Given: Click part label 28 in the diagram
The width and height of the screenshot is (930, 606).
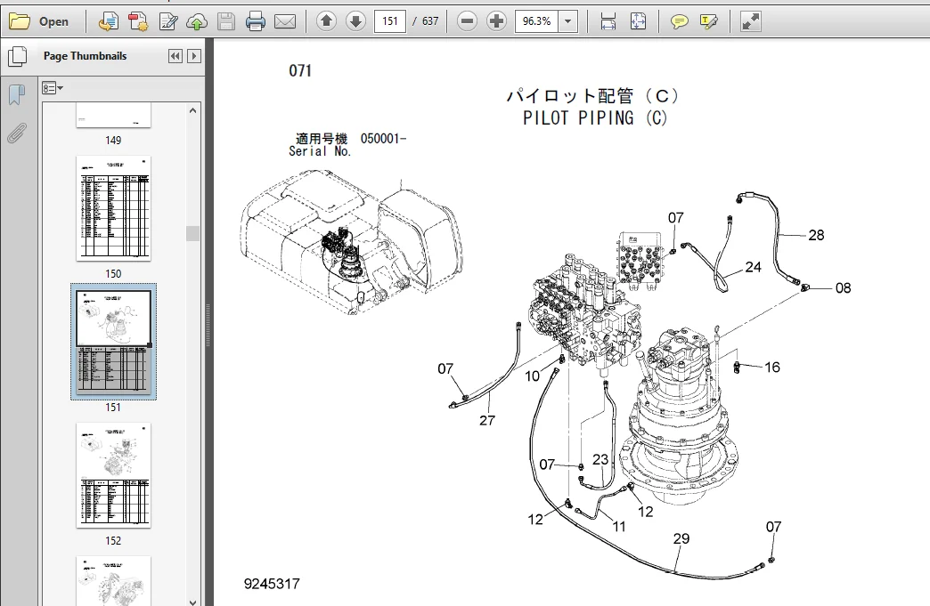Looking at the screenshot, I should click(816, 235).
